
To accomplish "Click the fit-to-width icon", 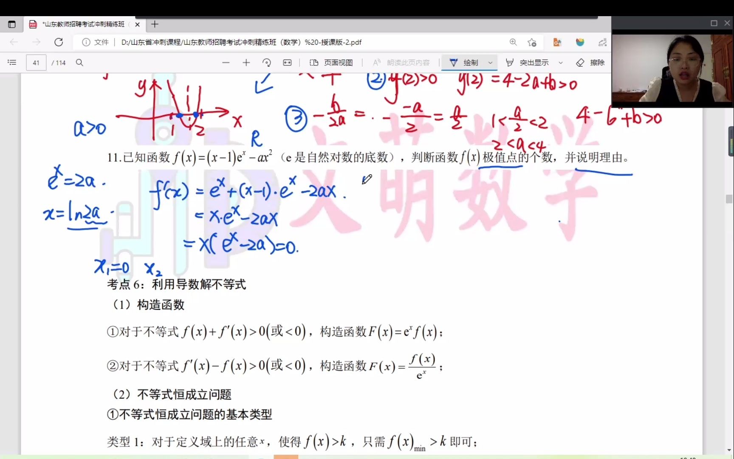I will [288, 62].
